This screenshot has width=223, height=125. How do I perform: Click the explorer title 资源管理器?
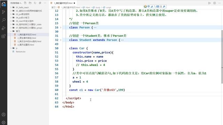pos(16,3)
